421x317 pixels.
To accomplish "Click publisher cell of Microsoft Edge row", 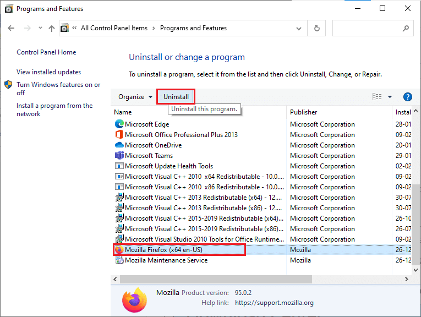I will click(322, 124).
